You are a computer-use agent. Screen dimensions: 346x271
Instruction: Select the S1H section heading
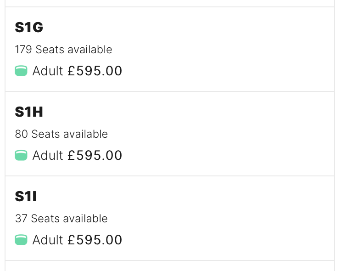[x=29, y=112]
